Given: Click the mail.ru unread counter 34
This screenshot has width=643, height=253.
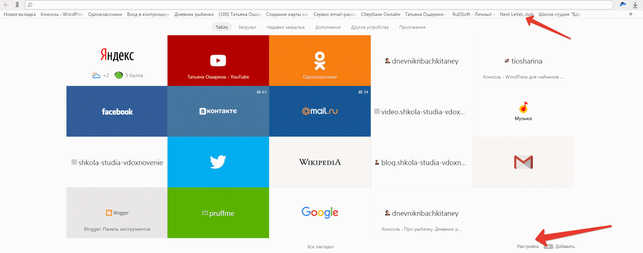Looking at the screenshot, I should click(363, 92).
